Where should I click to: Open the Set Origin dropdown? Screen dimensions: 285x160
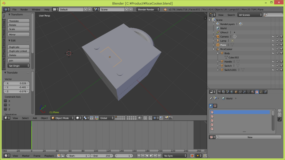coord(19,66)
